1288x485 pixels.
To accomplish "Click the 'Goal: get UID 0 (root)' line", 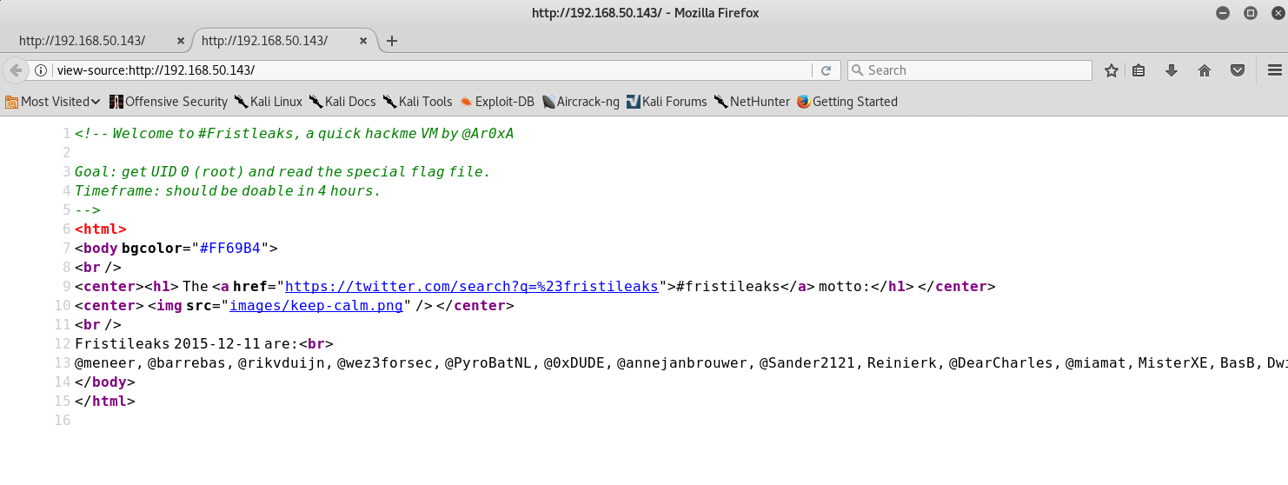I will click(x=282, y=172).
